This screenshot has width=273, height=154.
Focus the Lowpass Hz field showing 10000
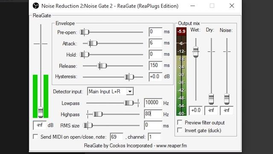pos(153,103)
